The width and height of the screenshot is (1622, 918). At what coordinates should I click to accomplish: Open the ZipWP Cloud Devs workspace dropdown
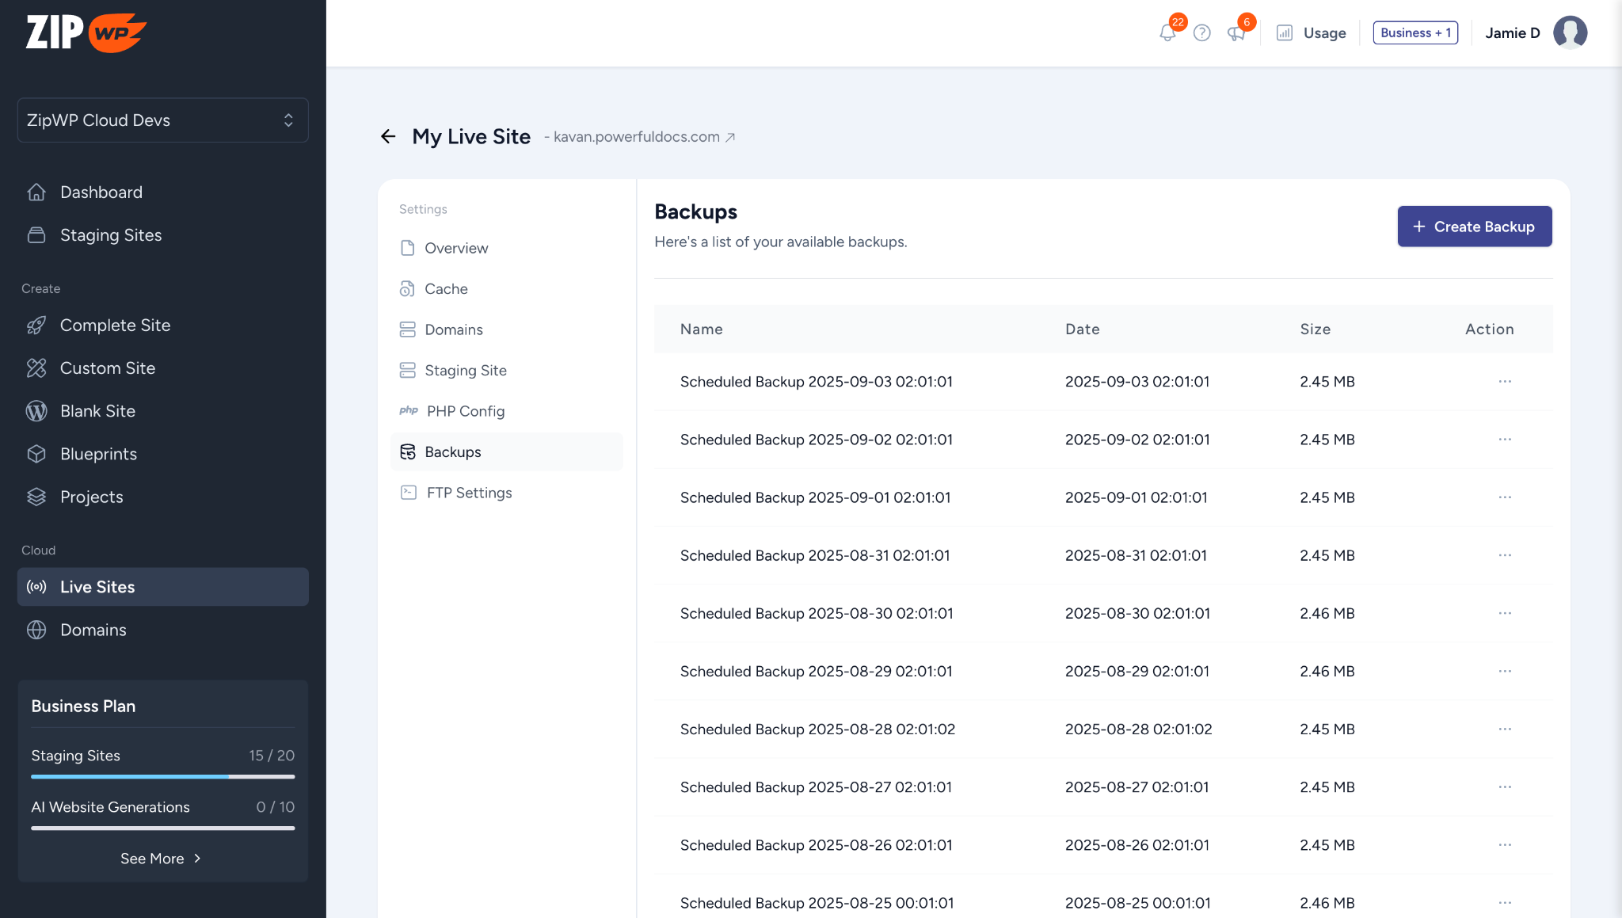163,120
